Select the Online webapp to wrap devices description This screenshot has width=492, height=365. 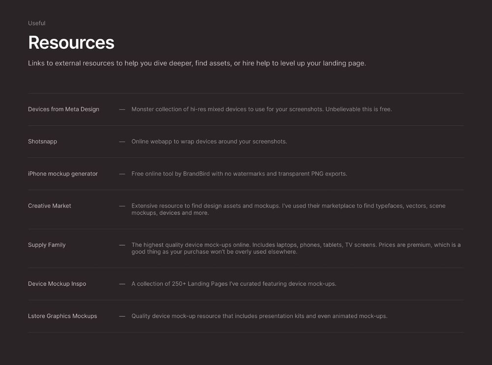209,141
